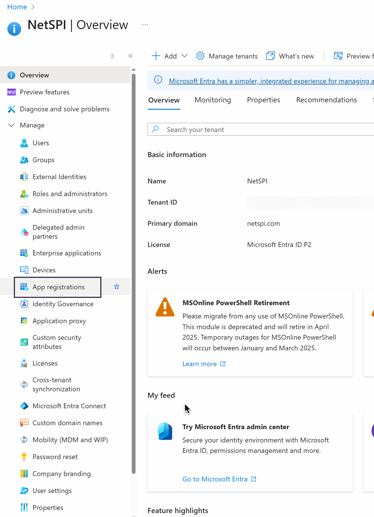The width and height of the screenshot is (374, 517).
Task: Click the Application proxy icon
Action: point(24,321)
